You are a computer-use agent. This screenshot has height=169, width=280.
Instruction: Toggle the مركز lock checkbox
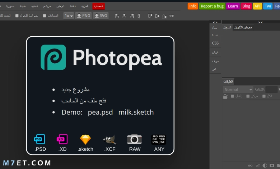tap(248, 96)
